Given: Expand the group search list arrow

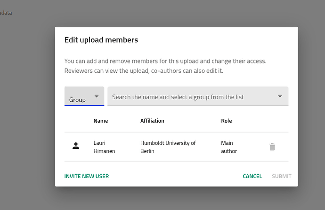Looking at the screenshot, I should pyautogui.click(x=280, y=97).
